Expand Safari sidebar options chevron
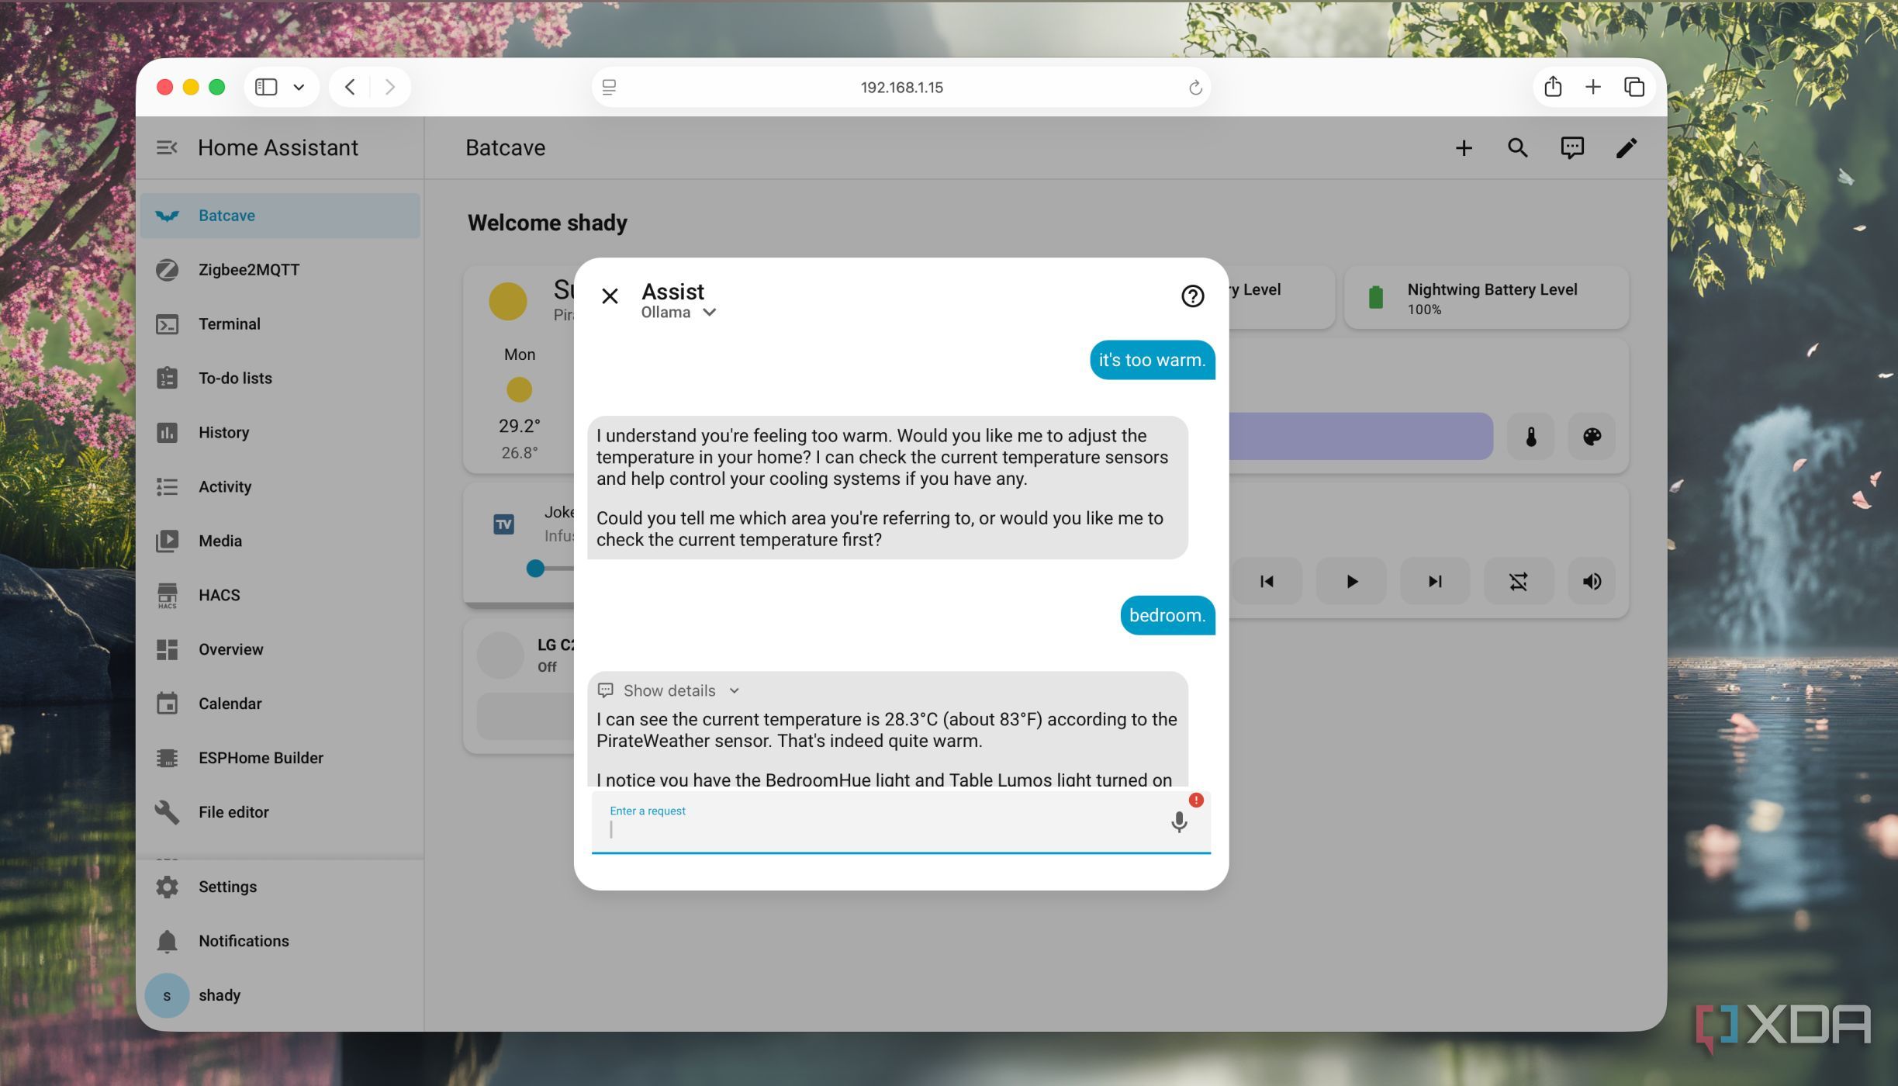 299,88
